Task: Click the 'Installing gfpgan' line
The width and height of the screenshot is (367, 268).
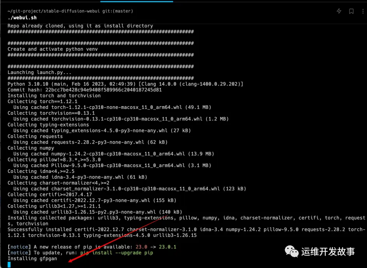Action: click(32, 259)
